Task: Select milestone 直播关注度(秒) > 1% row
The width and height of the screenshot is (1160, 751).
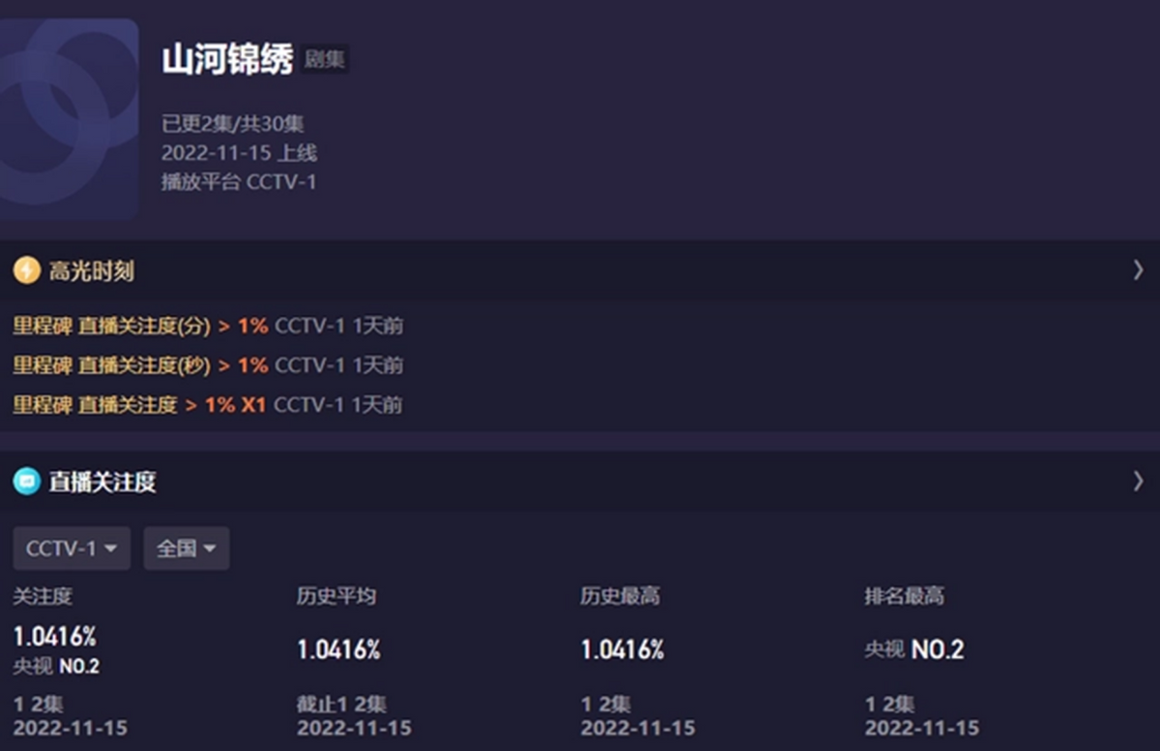Action: point(208,365)
